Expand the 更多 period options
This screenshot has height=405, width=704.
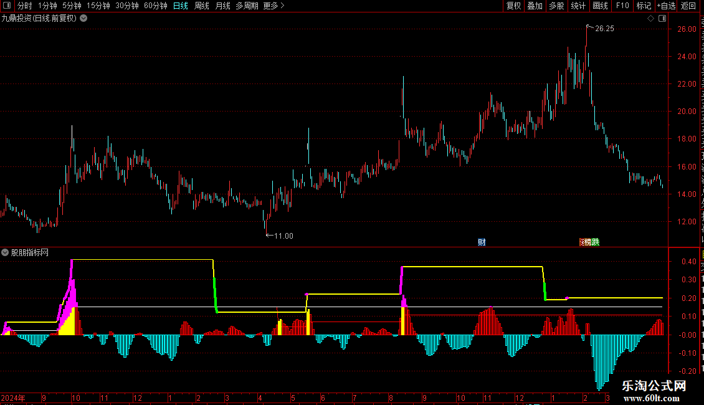pos(274,6)
